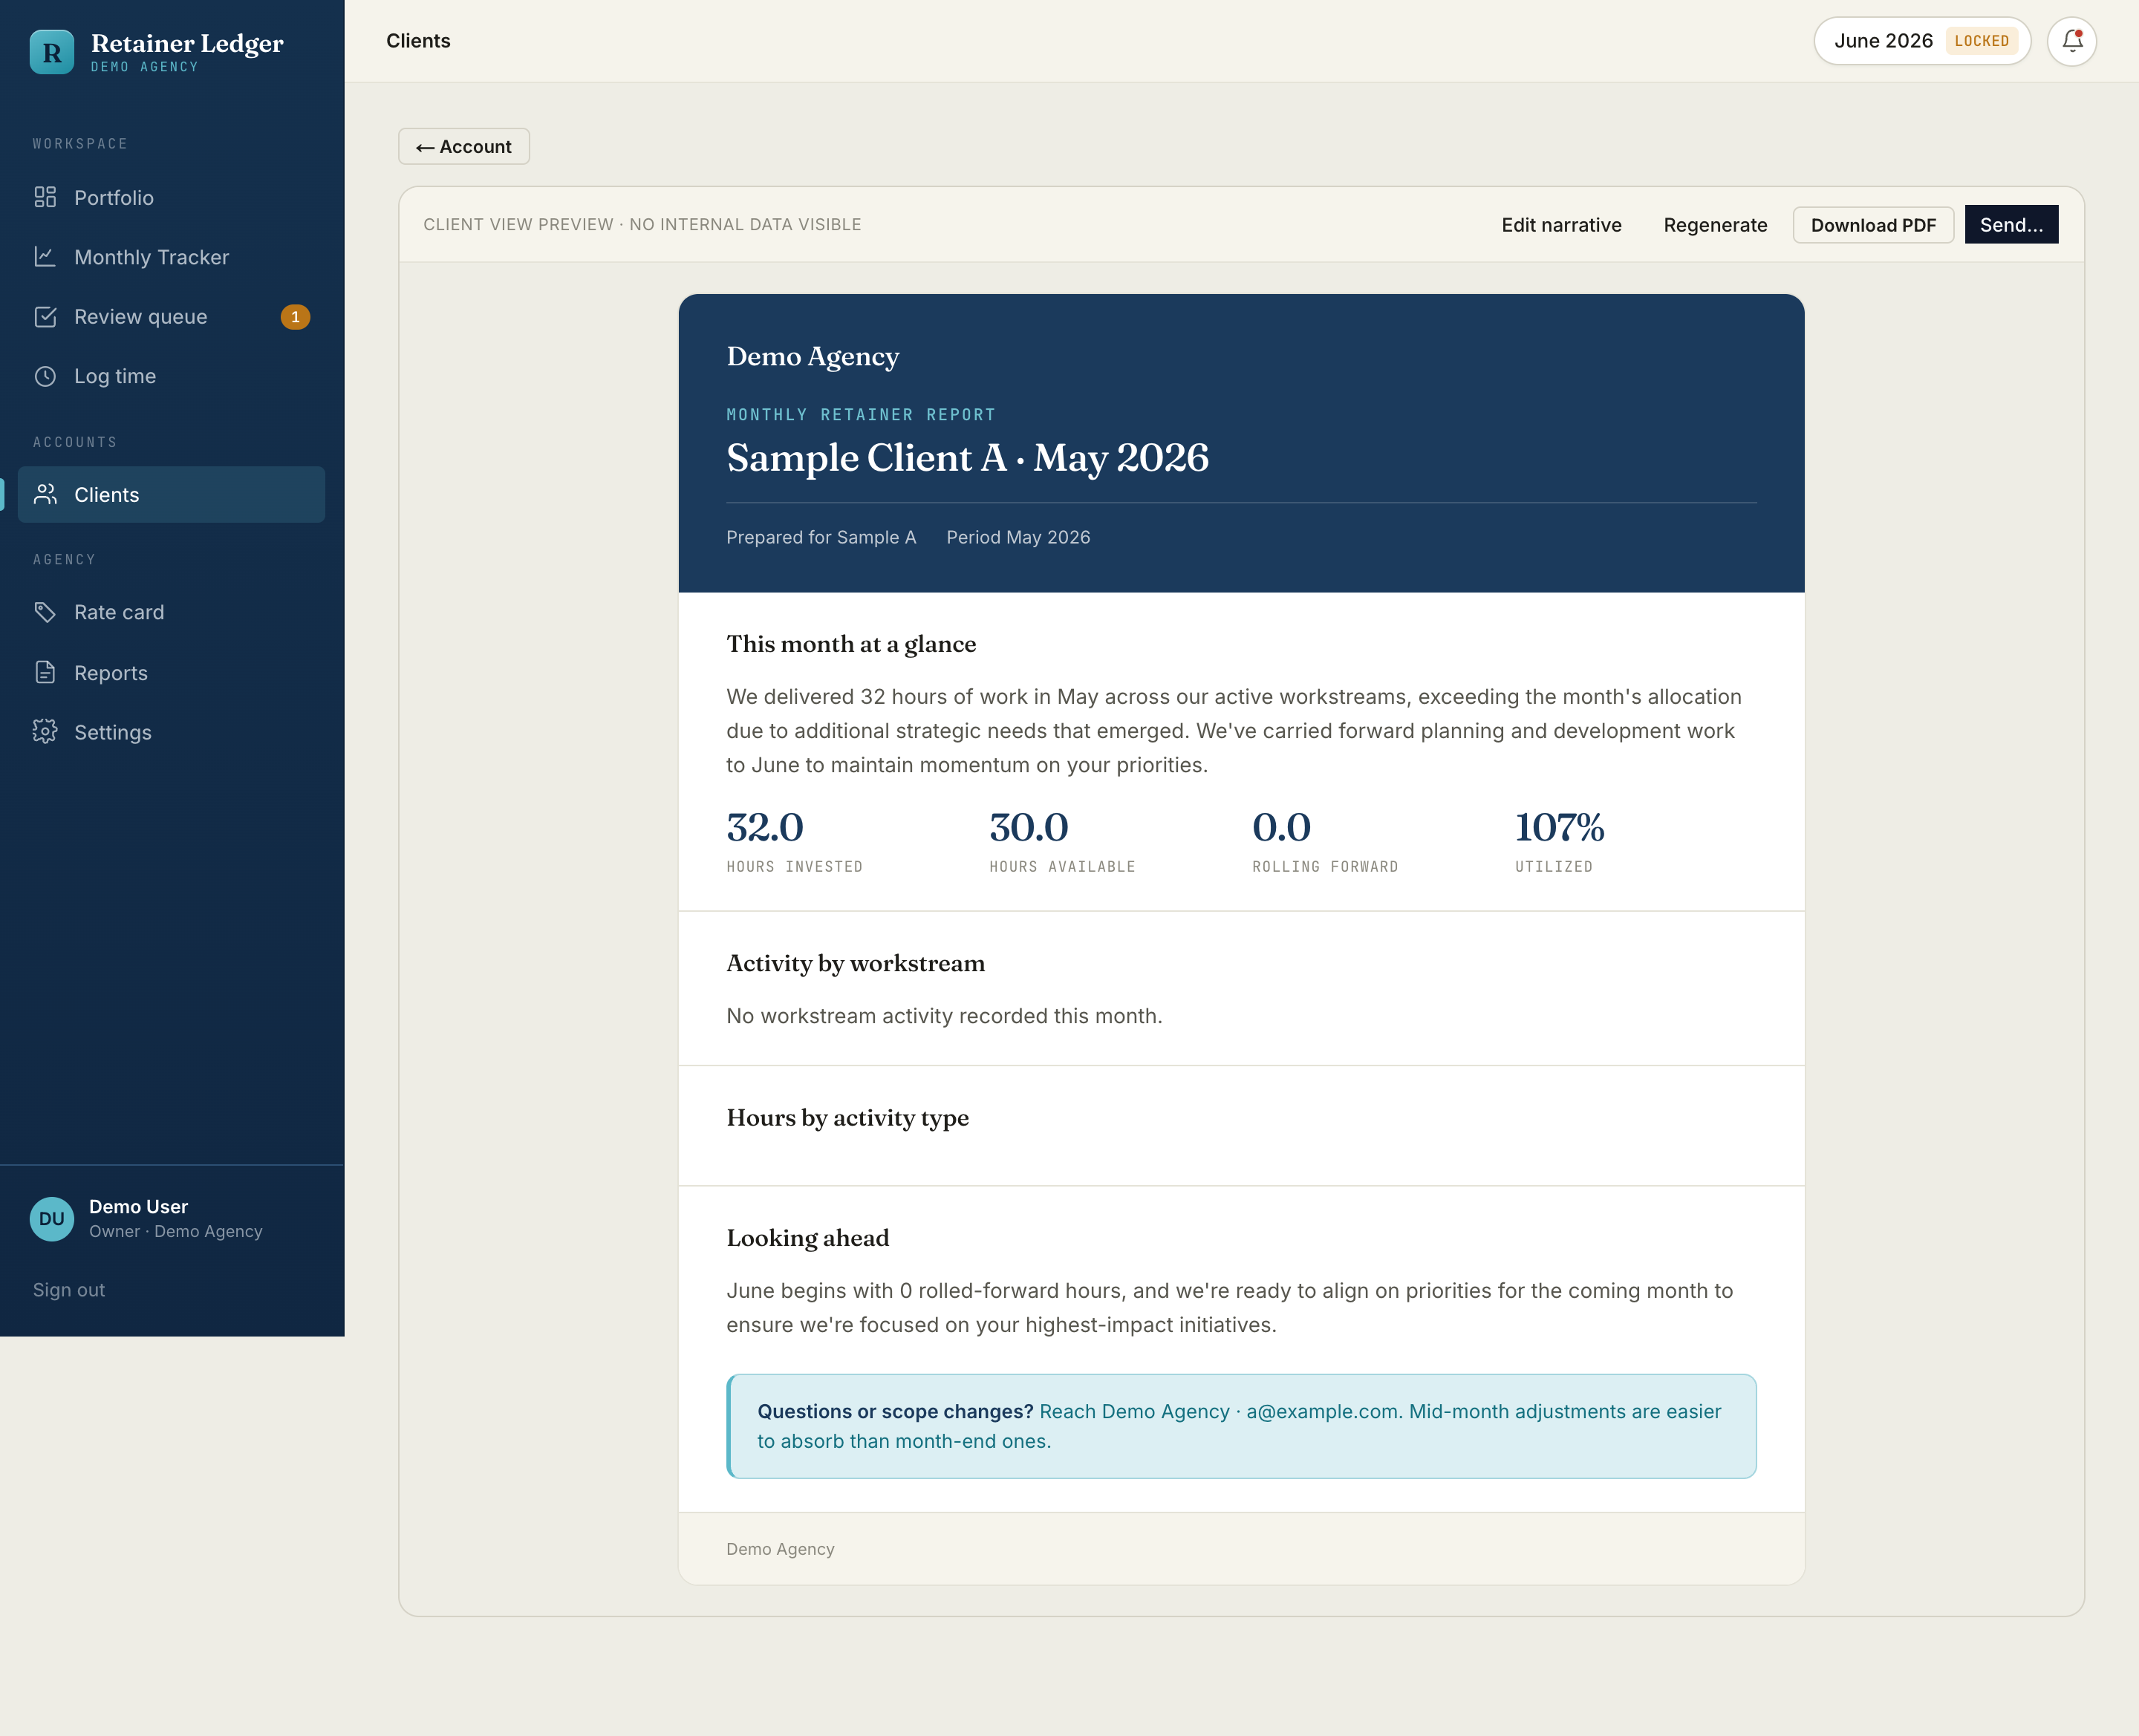Click MONTHLY RETAINER REPORT label

pyautogui.click(x=861, y=414)
